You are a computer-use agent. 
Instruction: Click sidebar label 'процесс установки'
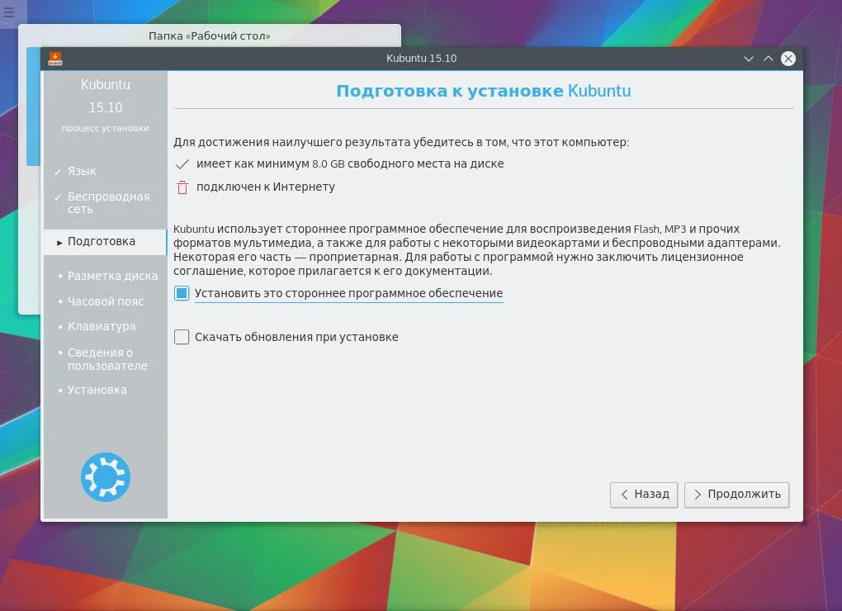pos(106,128)
